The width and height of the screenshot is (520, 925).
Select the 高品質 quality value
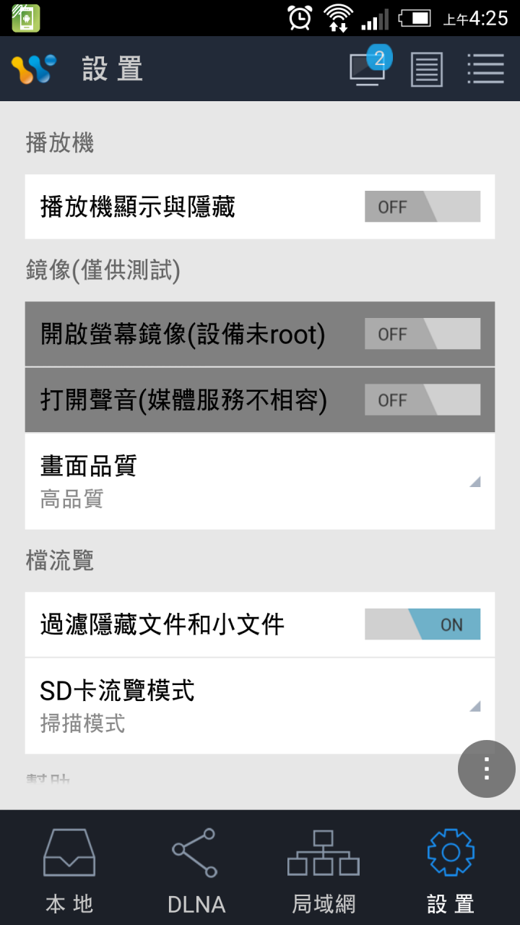71,499
